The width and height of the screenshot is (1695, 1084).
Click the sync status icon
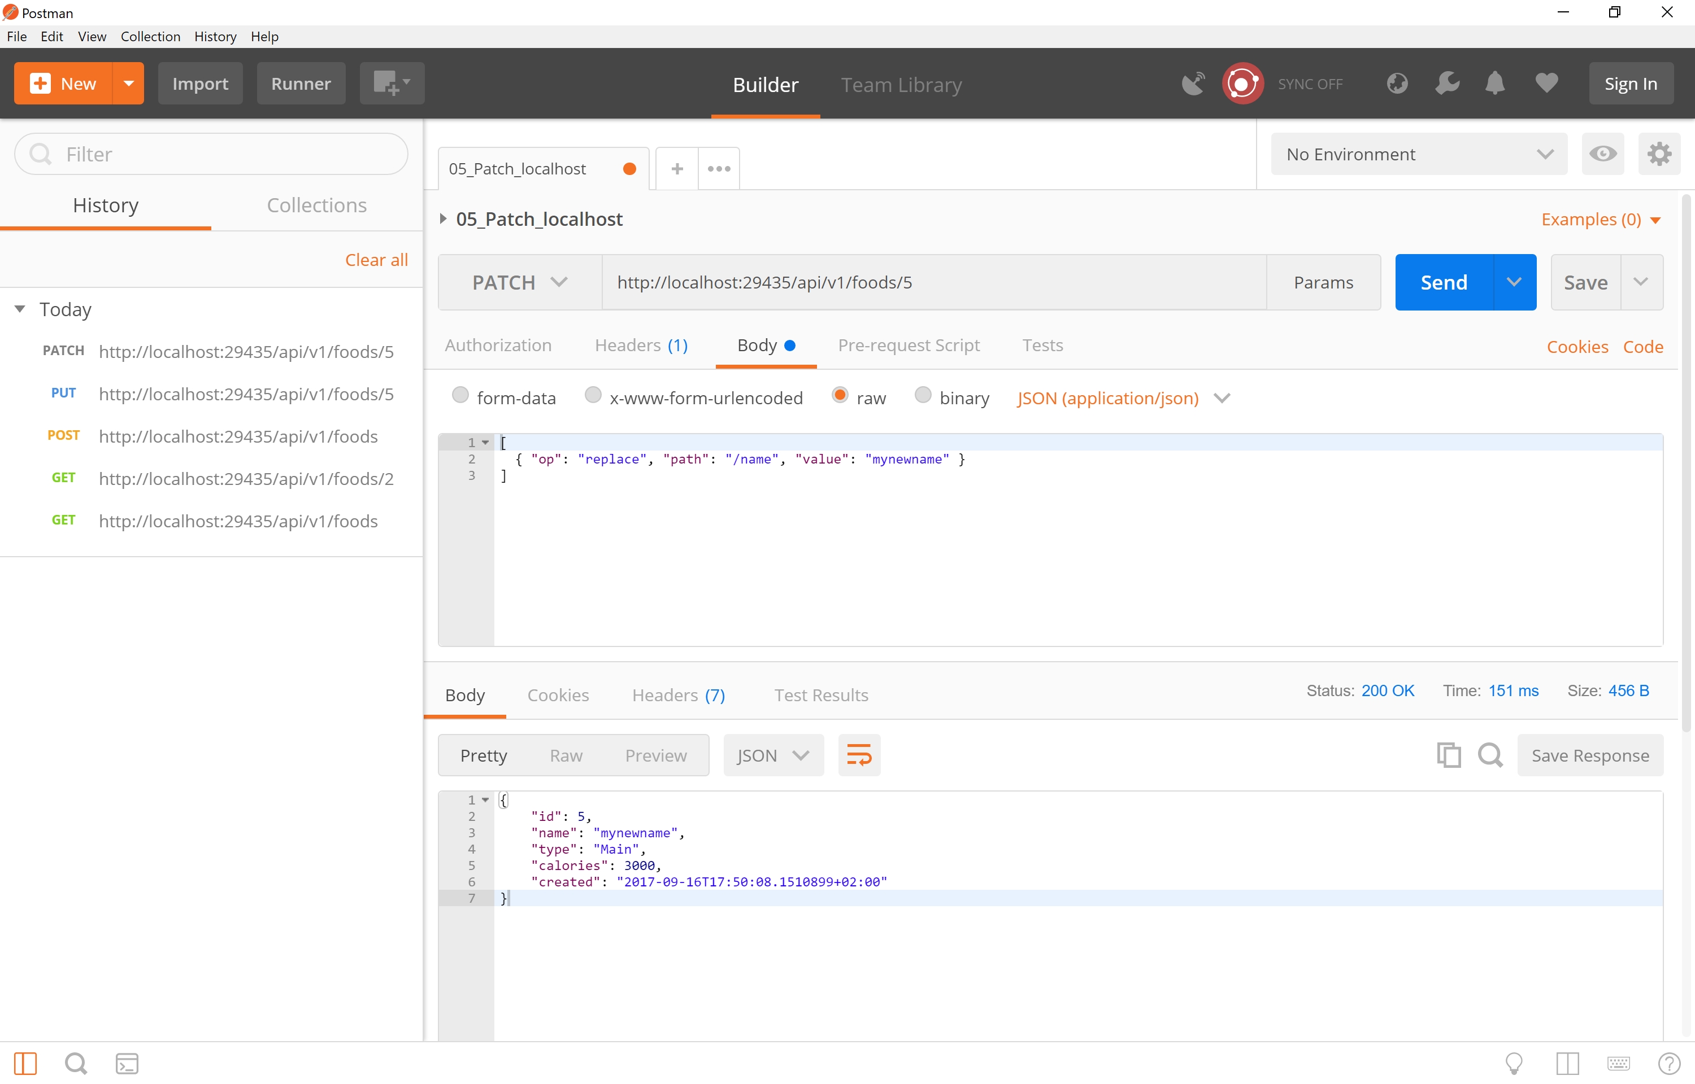pyautogui.click(x=1239, y=84)
